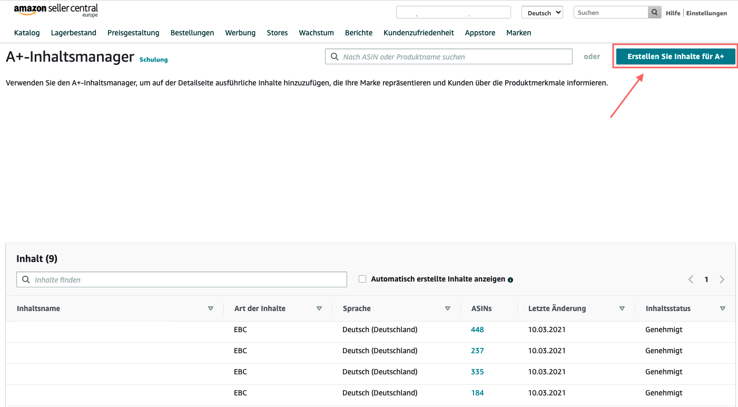Viewport: 738px width, 407px height.
Task: Click the Inhalt (9) heading
Action: coord(37,258)
